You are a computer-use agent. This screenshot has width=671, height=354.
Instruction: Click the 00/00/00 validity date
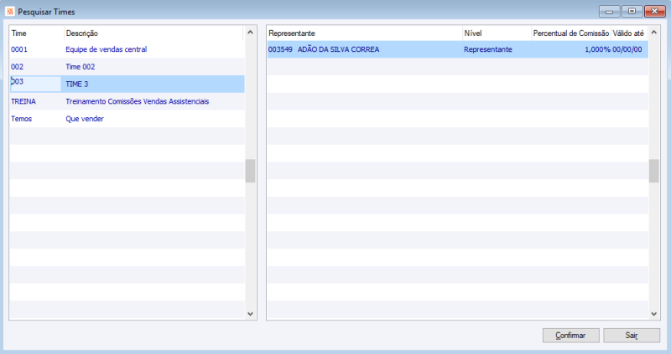[x=627, y=49]
